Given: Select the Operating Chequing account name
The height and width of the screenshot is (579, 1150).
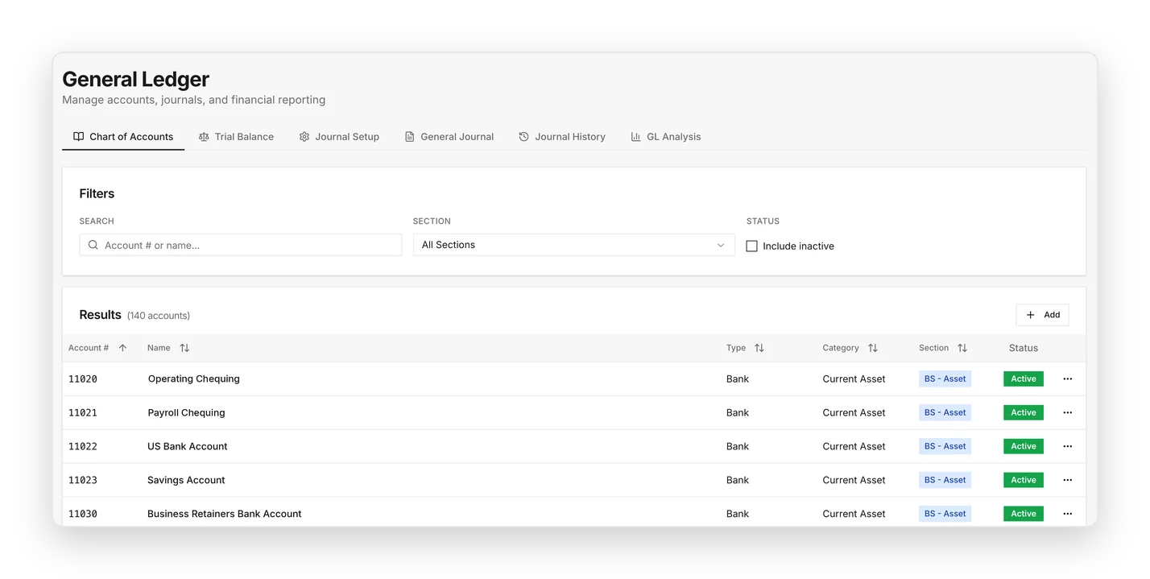Looking at the screenshot, I should [x=193, y=378].
